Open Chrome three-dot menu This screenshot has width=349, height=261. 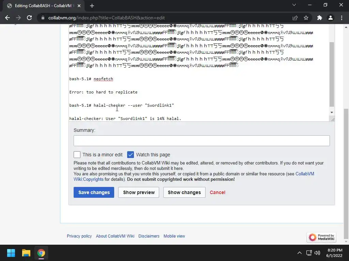(342, 18)
